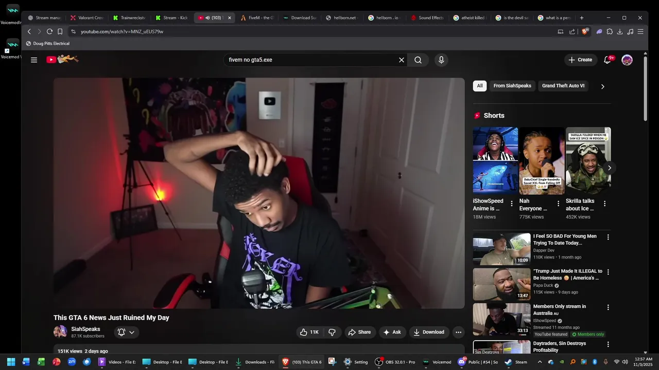The width and height of the screenshot is (659, 370).
Task: Open I Feel SO BAD For Young Men video
Action: [x=565, y=239]
